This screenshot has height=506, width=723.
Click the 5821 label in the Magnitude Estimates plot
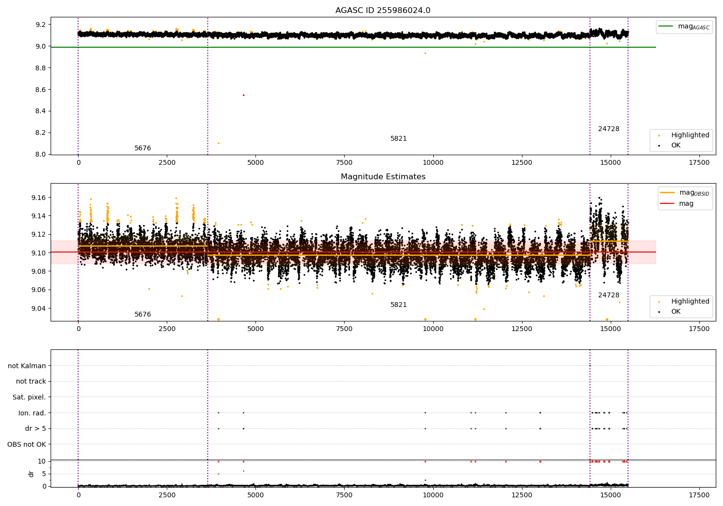(399, 305)
